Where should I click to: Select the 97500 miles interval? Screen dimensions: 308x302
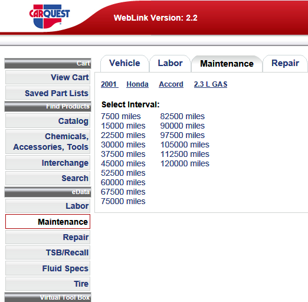[182, 135]
